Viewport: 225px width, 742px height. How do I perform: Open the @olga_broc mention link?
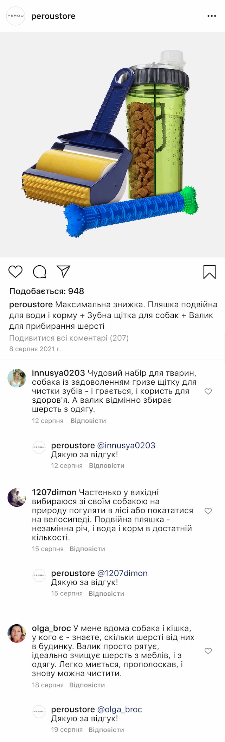120,709
